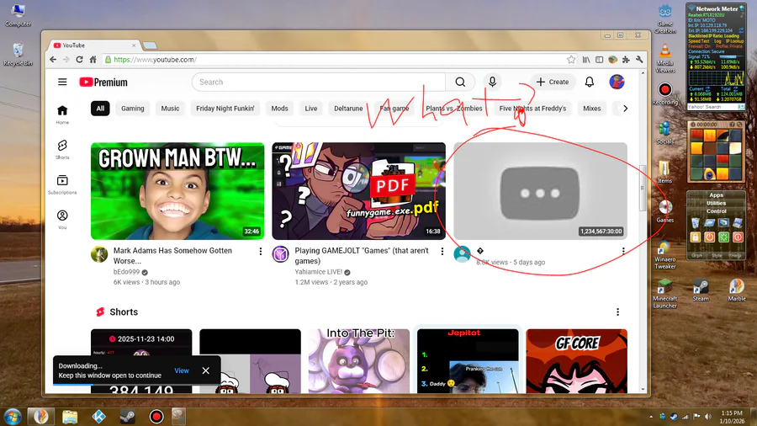Select the Friday Night Funkin' chip
757x426 pixels.
point(225,109)
